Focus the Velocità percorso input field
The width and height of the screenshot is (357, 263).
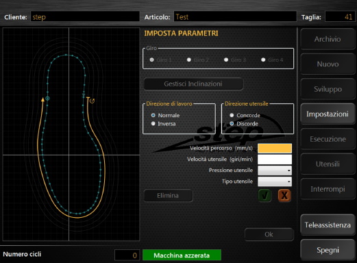point(275,148)
